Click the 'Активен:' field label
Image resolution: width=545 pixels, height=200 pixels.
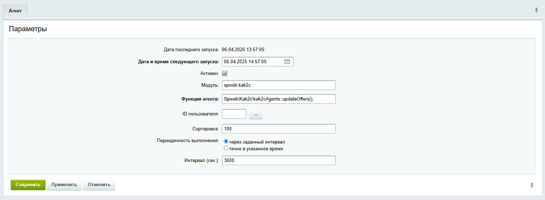point(210,74)
